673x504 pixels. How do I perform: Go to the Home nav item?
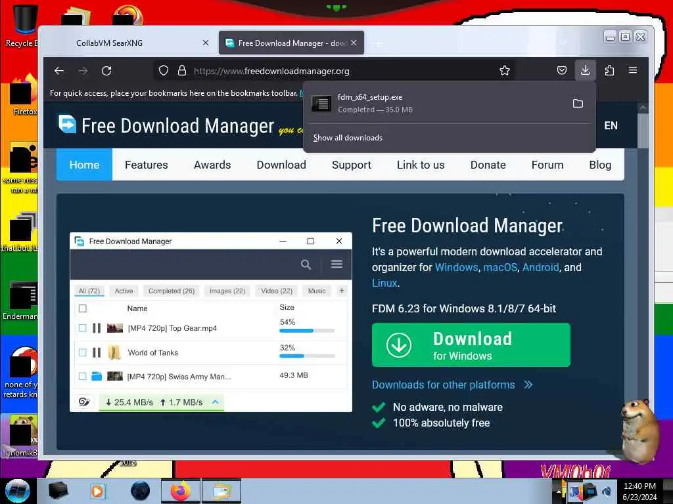84,165
